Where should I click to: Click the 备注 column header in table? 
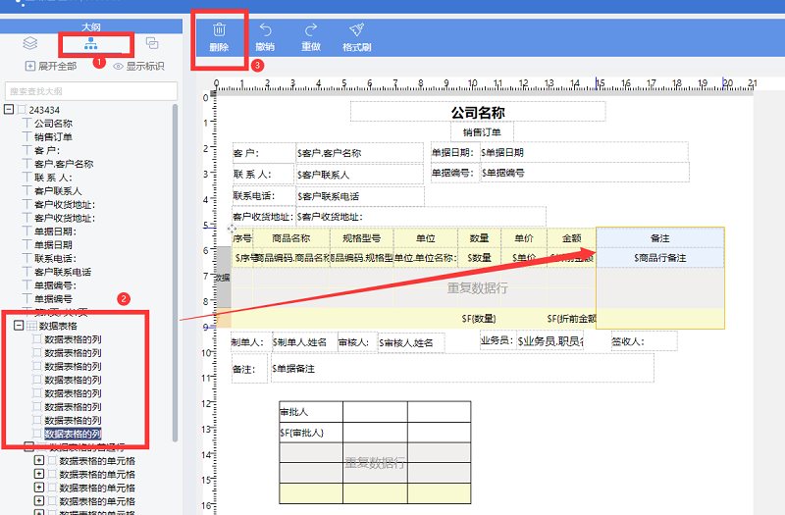[x=659, y=238]
